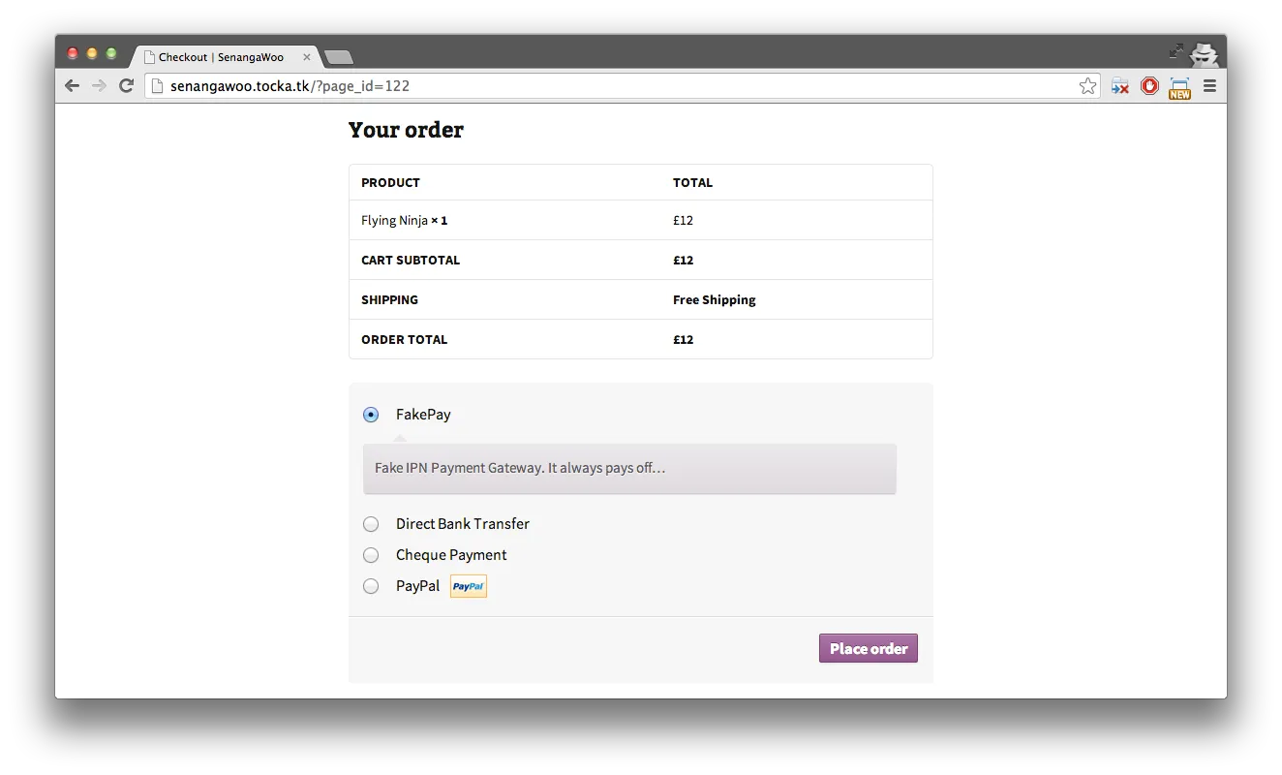Reload the checkout page

tap(127, 85)
